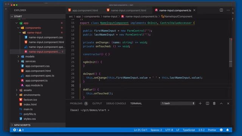The width and height of the screenshot is (242, 136).
Task: Split the terminal panel
Action: pyautogui.click(x=208, y=104)
